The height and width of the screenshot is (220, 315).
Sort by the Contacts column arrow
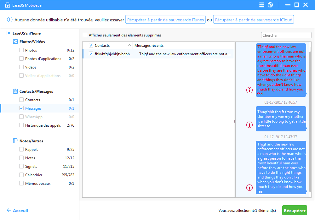(129, 45)
